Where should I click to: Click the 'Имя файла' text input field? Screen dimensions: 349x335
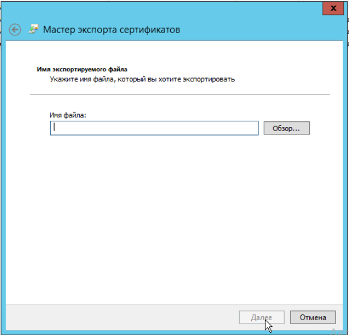pos(154,128)
